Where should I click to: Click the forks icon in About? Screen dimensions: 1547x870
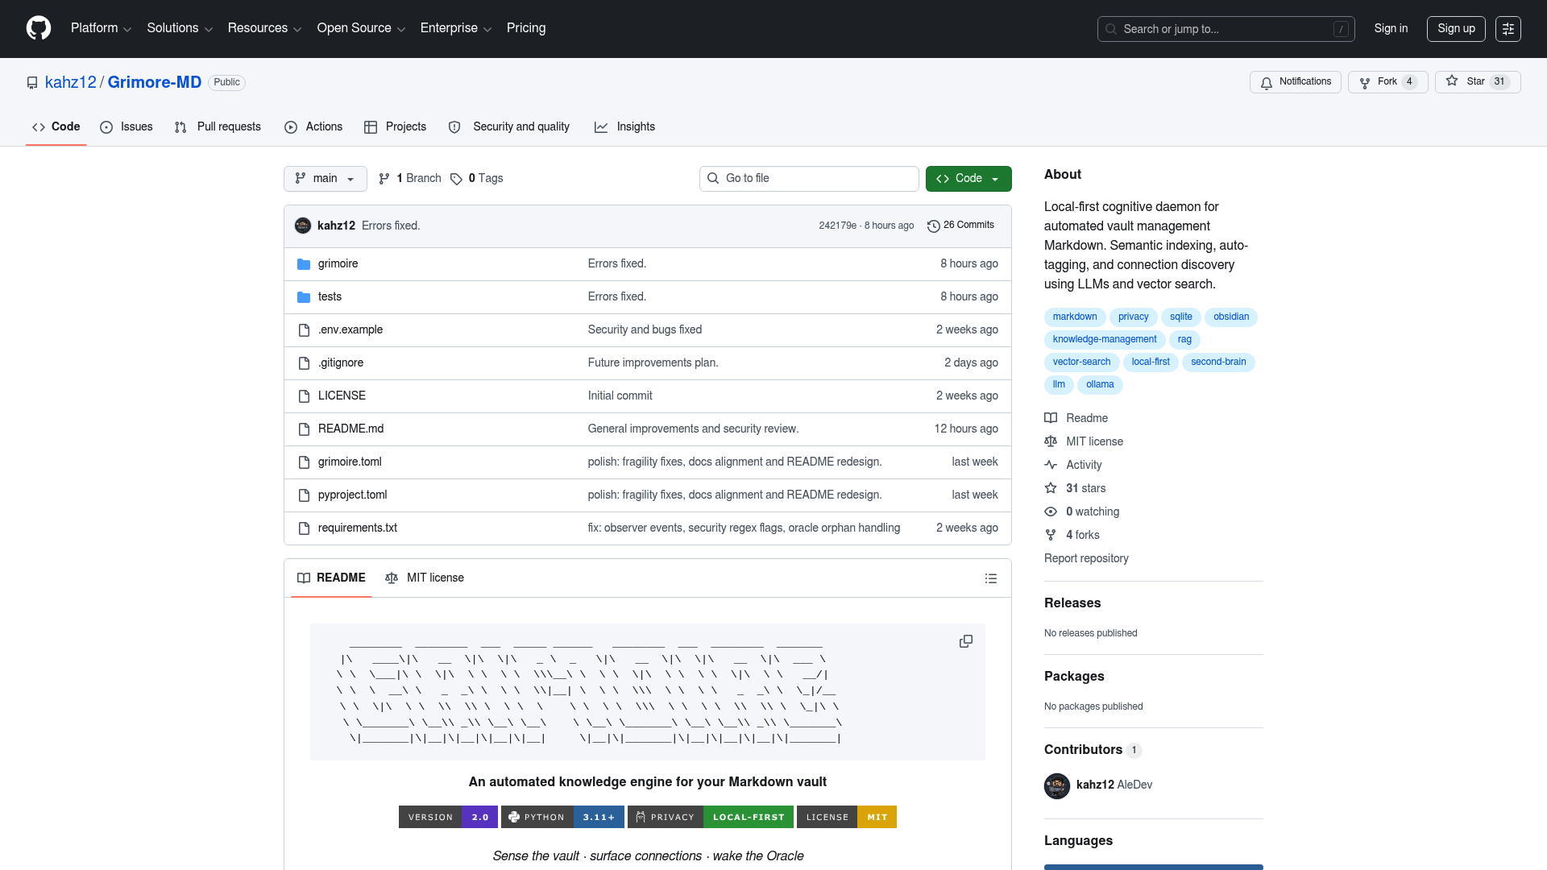pos(1051,535)
